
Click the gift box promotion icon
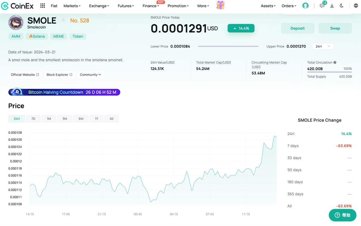click(x=221, y=5)
